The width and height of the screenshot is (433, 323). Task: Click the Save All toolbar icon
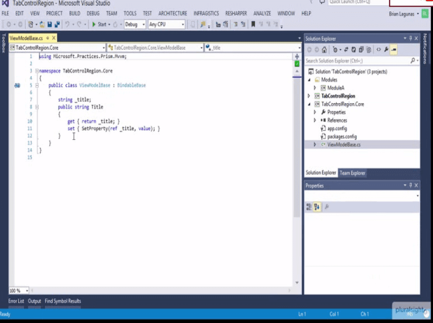pos(57,24)
